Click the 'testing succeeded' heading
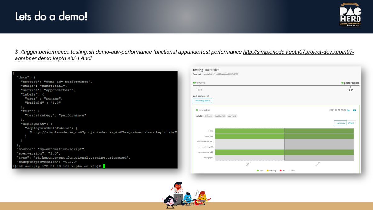This screenshot has height=210, width=373. [x=206, y=70]
